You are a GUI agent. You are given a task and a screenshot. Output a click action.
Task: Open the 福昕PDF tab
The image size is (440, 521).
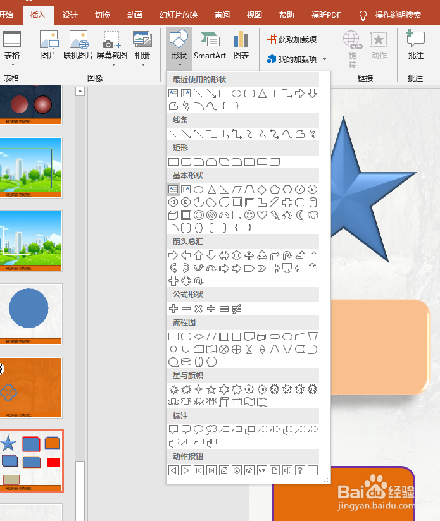pyautogui.click(x=326, y=15)
